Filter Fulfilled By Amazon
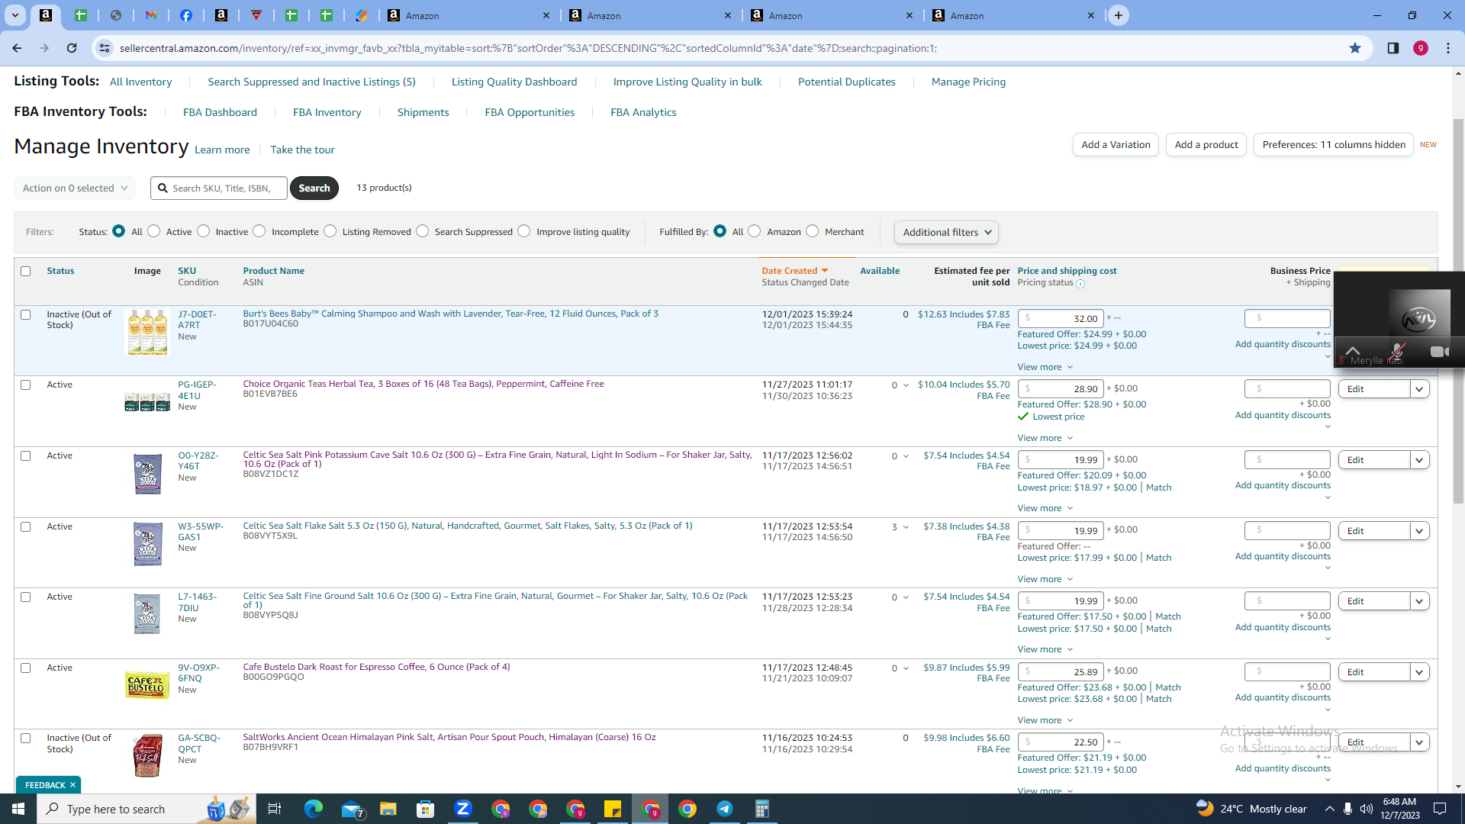1465x824 pixels. pyautogui.click(x=755, y=231)
